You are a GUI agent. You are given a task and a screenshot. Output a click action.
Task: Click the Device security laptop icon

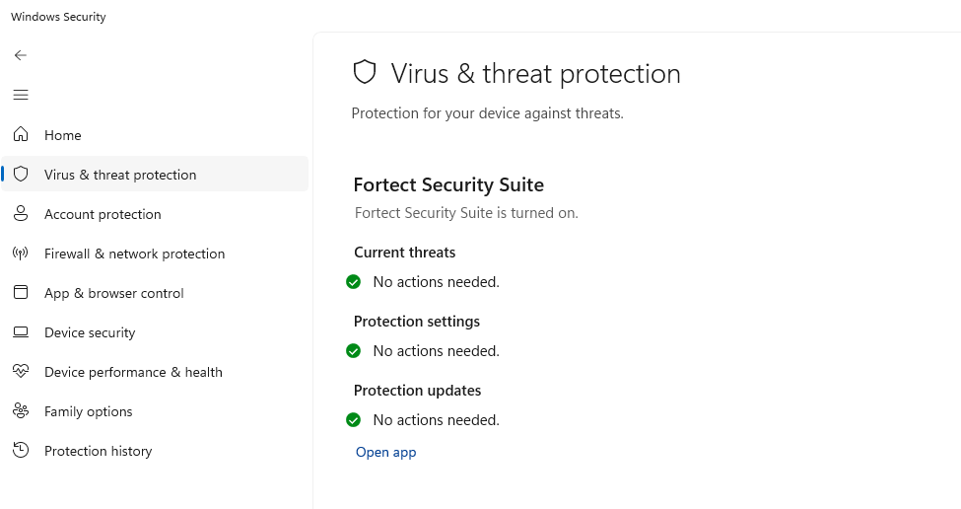coord(21,332)
